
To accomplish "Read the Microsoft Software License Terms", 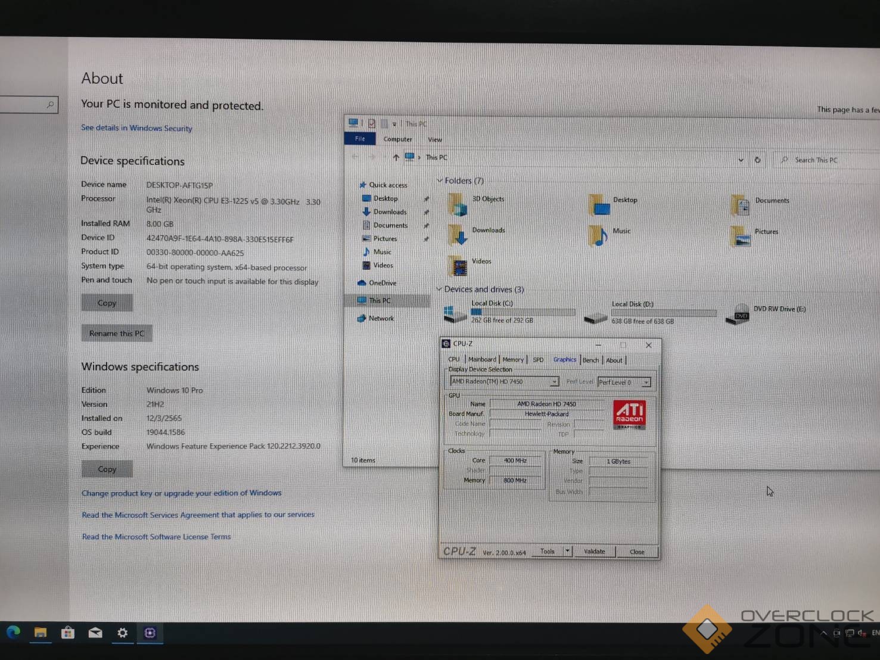I will (157, 537).
